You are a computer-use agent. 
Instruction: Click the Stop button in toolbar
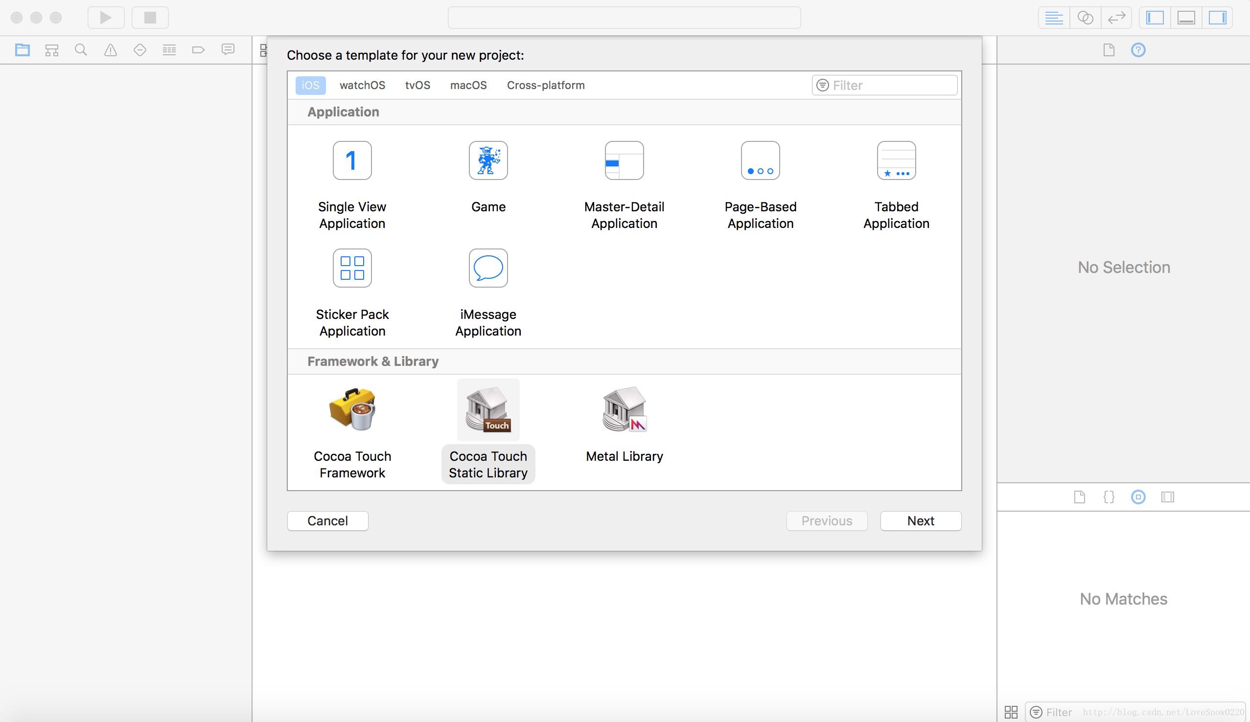pos(150,17)
